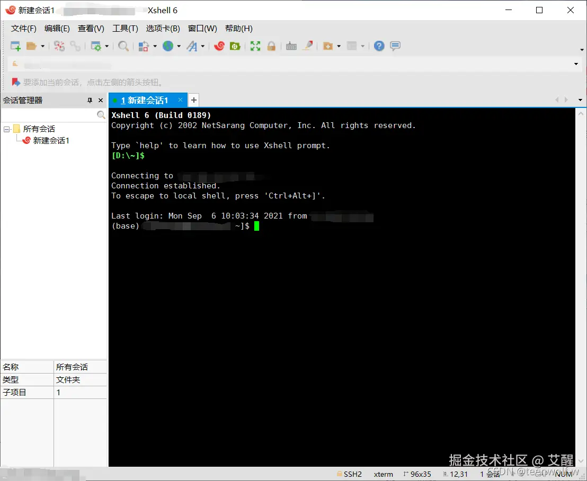Screen dimensions: 587x481
Task: Click the terminal scrollbar up arrow
Action: coord(581,113)
